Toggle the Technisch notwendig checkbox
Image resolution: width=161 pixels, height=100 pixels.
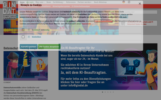[x=23, y=30]
